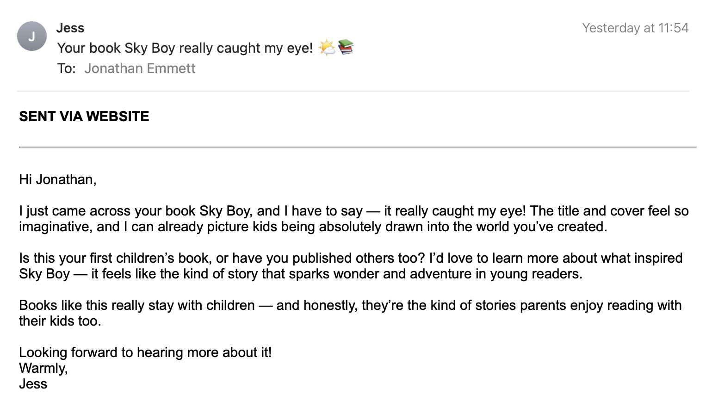
Task: Click 'I just came across your book' line
Action: pyautogui.click(x=354, y=211)
